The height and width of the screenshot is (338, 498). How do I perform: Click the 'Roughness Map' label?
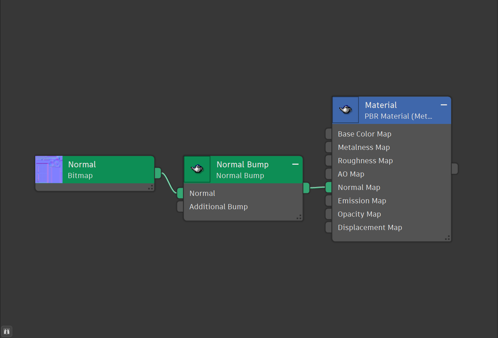tap(365, 161)
